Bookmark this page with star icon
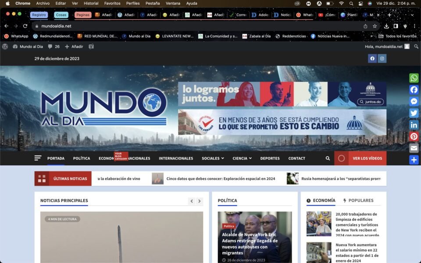The height and width of the screenshot is (263, 421). click(375, 26)
